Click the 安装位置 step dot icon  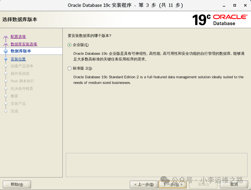pyautogui.click(x=6, y=59)
